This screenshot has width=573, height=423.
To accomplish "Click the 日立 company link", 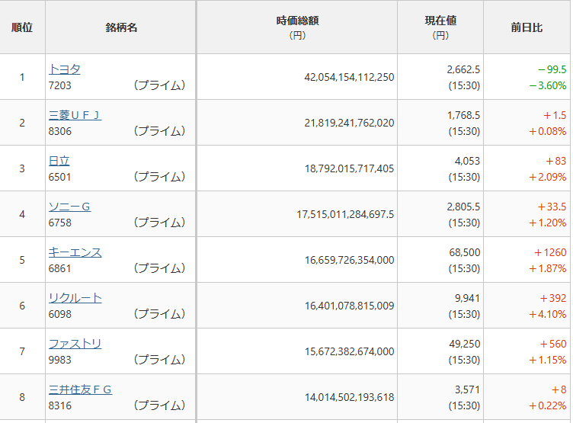I will 59,161.
